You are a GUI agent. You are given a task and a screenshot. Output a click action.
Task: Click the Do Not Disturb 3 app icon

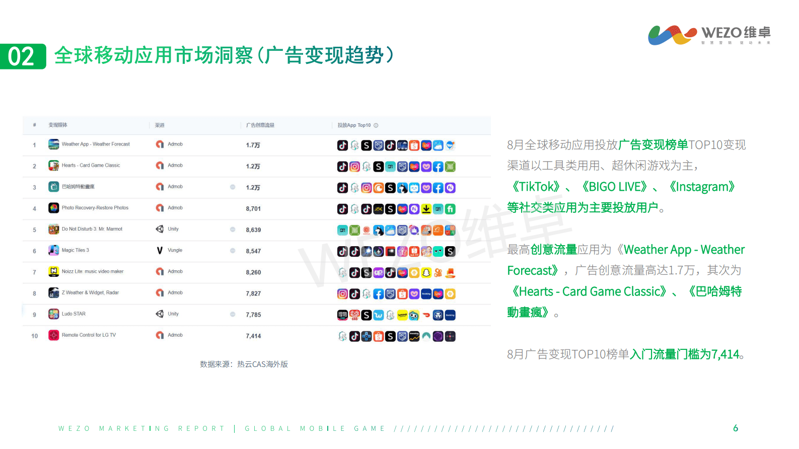point(54,229)
